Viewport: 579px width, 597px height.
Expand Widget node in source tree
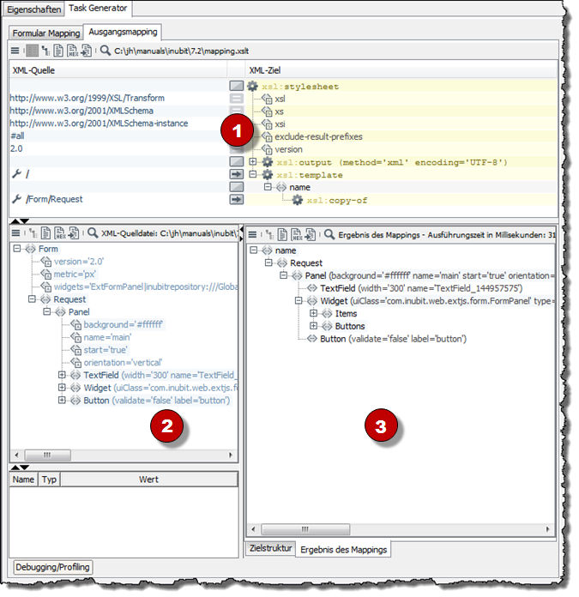(x=62, y=387)
